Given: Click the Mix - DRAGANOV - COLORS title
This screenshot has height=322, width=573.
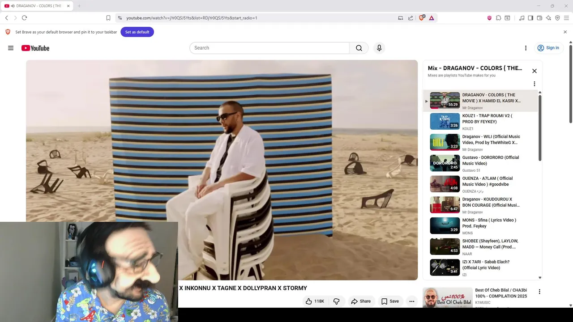Looking at the screenshot, I should click(x=475, y=68).
